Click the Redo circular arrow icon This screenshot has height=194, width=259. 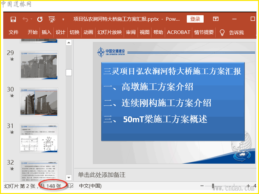pos(40,19)
